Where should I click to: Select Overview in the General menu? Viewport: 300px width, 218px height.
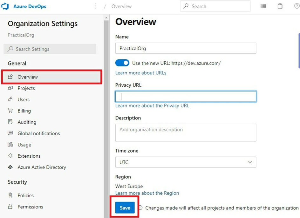(52, 77)
